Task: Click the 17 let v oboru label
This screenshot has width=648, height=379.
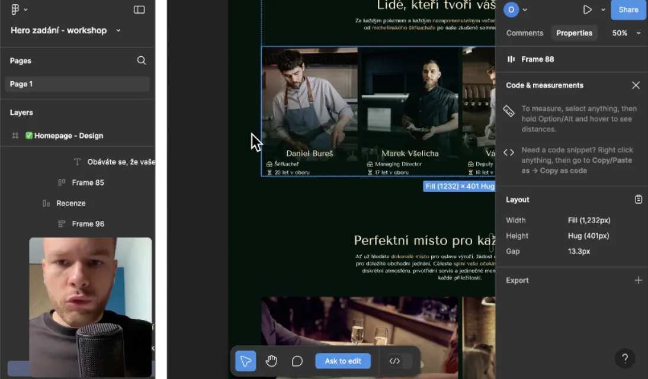Action: tap(392, 172)
